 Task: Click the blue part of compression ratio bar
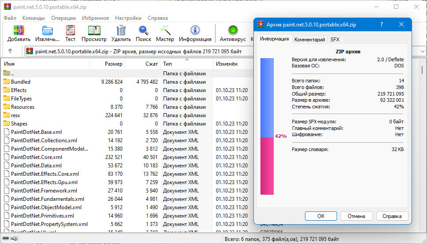pos(267,97)
